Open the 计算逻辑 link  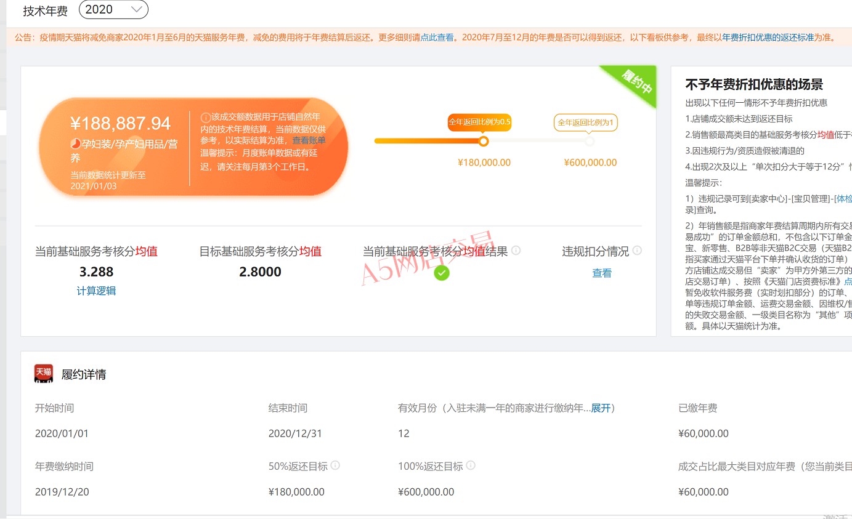[96, 291]
